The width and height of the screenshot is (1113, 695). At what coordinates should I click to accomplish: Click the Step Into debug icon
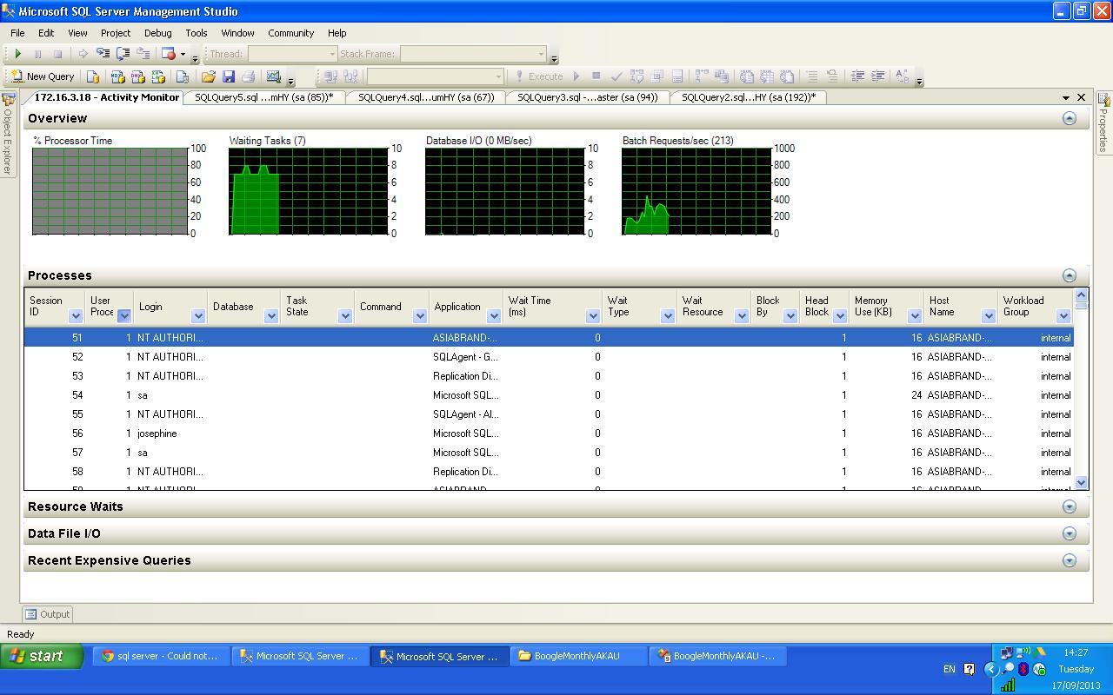pos(103,54)
